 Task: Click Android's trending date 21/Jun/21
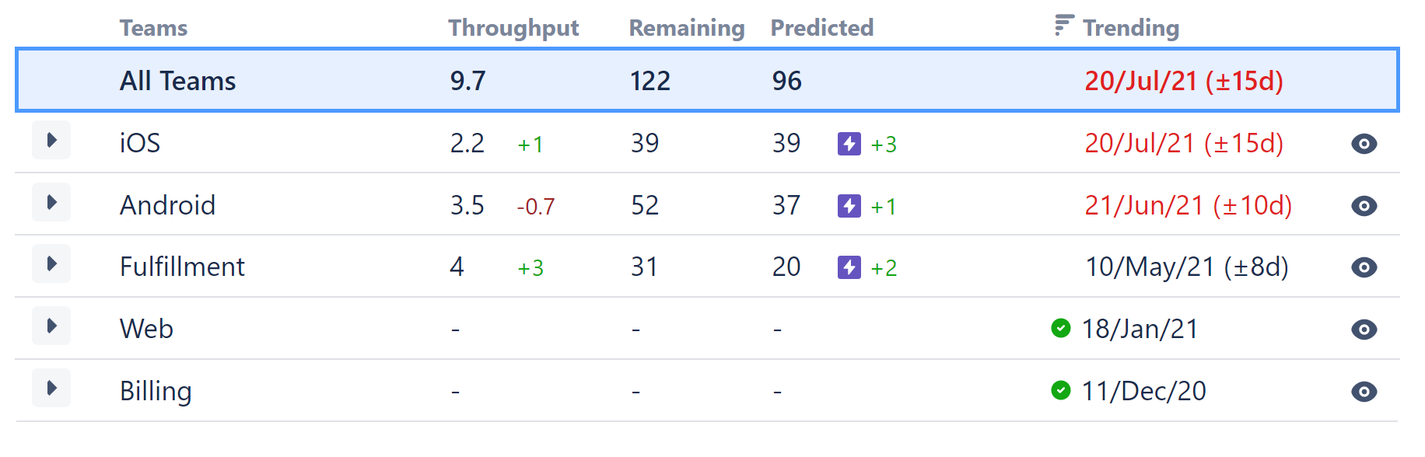pos(1187,206)
